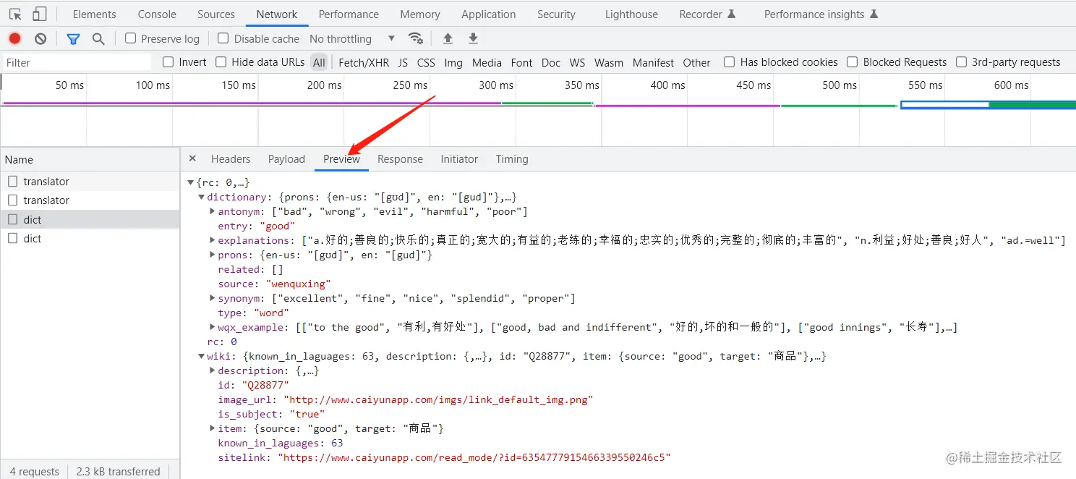
Task: Filter requests by CSS type
Action: (x=426, y=63)
